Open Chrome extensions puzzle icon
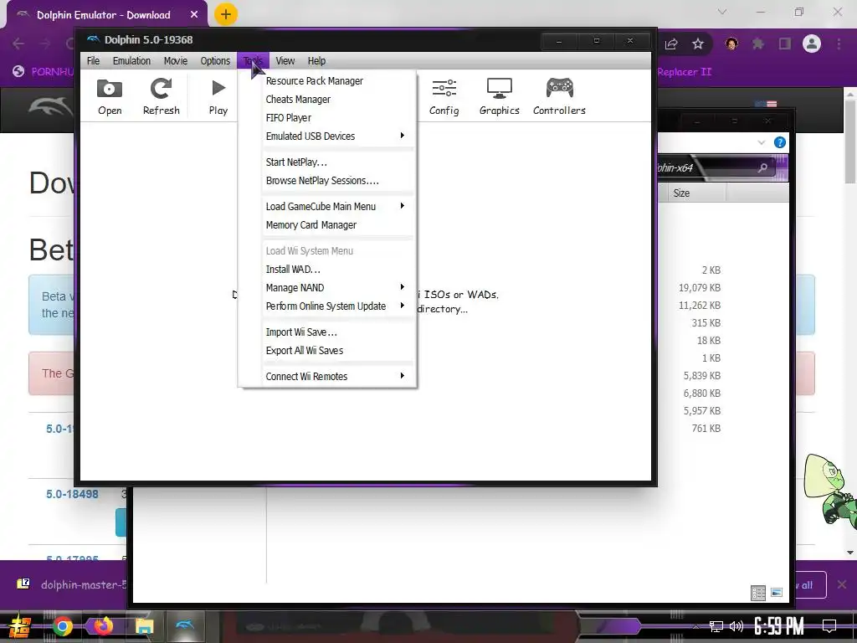Image resolution: width=857 pixels, height=643 pixels. tap(757, 44)
